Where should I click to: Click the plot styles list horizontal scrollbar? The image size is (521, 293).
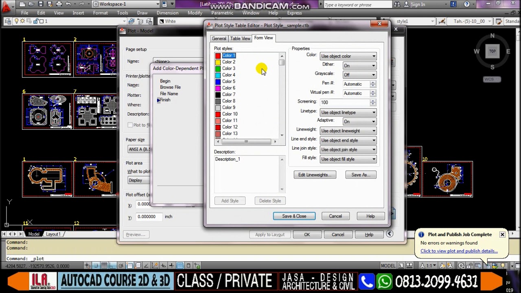click(x=246, y=142)
